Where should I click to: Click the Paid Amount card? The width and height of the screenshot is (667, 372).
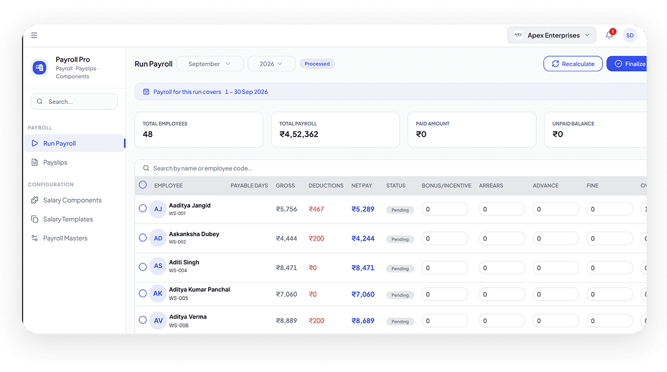click(472, 130)
